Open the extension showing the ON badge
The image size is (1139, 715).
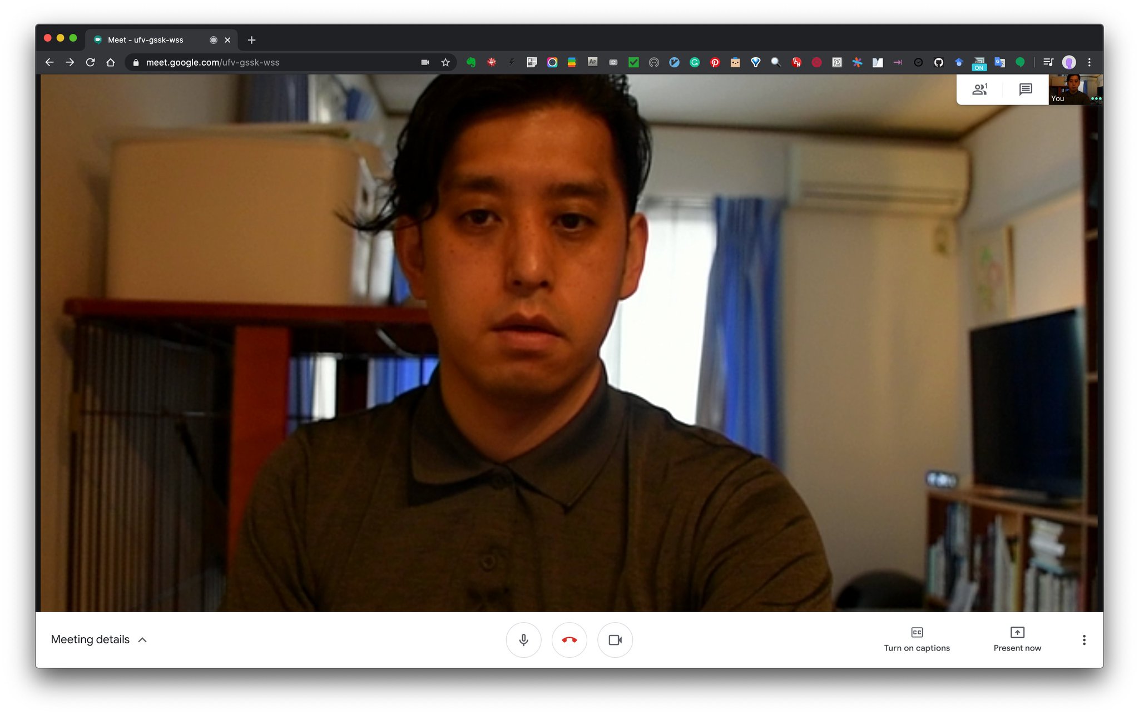[979, 62]
